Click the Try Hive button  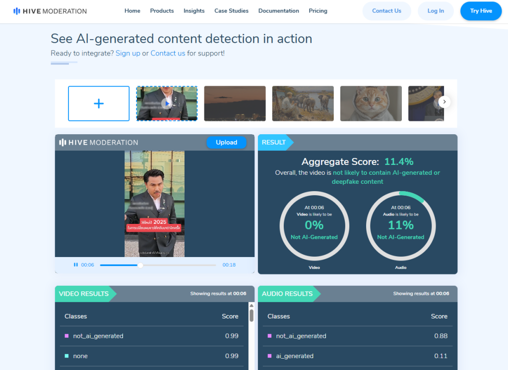[x=481, y=11]
